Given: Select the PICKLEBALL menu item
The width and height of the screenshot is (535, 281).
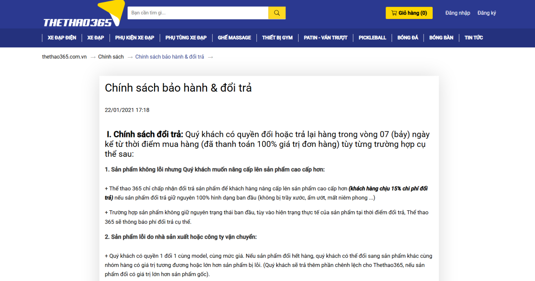Looking at the screenshot, I should pos(372,38).
